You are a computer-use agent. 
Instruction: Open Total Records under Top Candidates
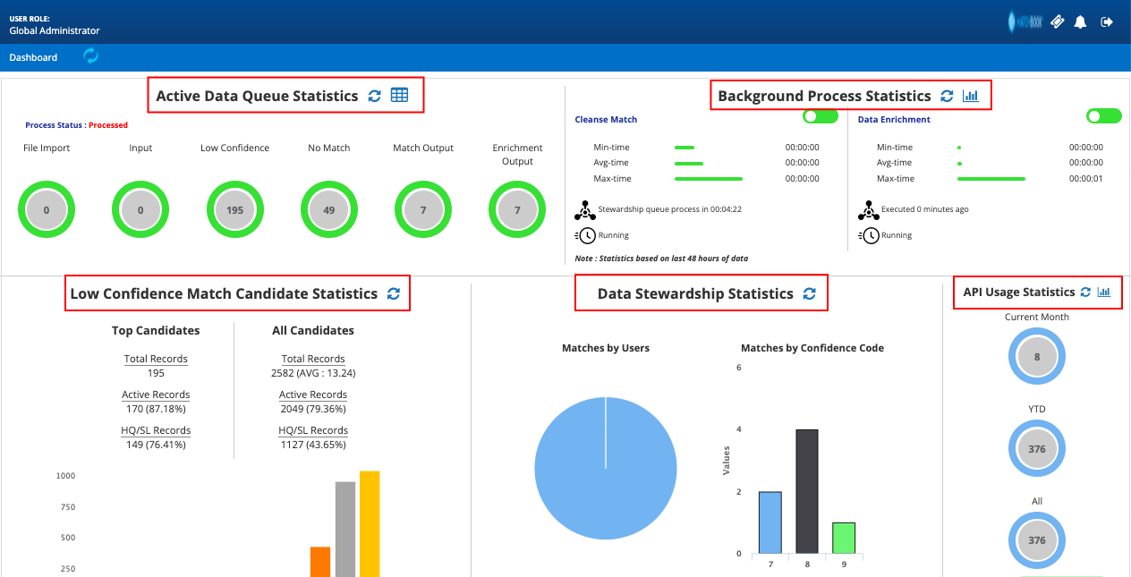point(156,359)
